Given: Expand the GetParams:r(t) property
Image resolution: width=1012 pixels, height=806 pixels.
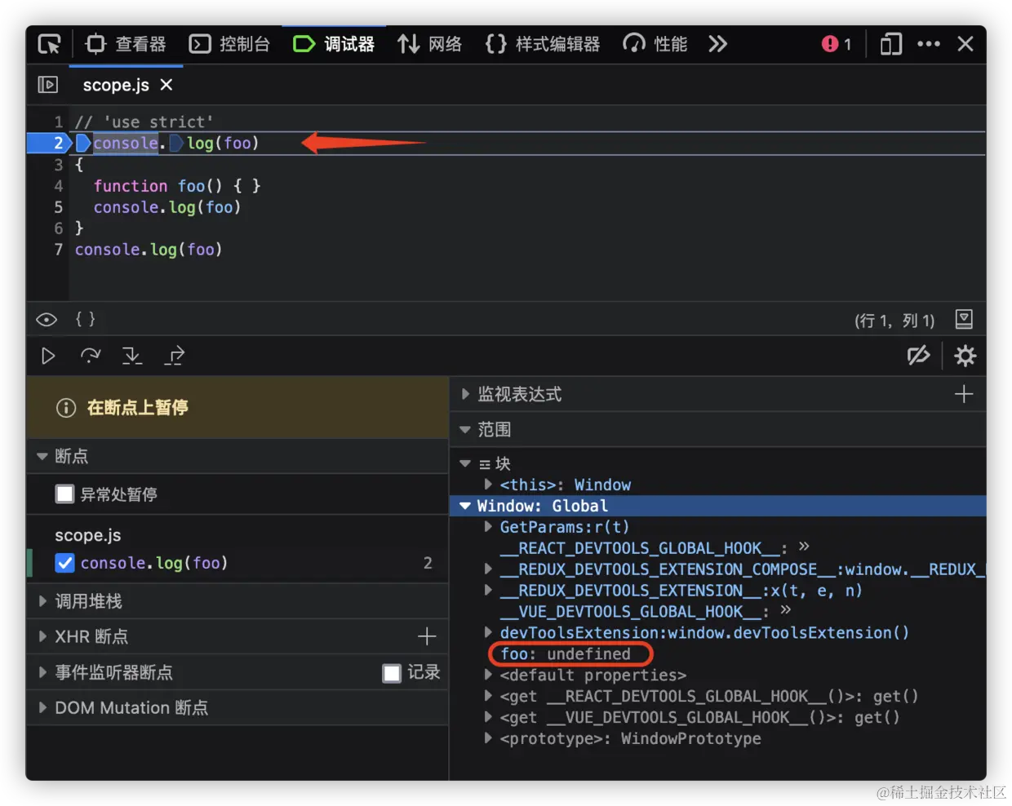Looking at the screenshot, I should [x=488, y=527].
